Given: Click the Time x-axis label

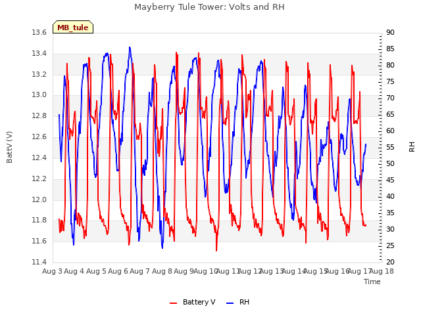Looking at the screenshot, I should click(x=372, y=282).
